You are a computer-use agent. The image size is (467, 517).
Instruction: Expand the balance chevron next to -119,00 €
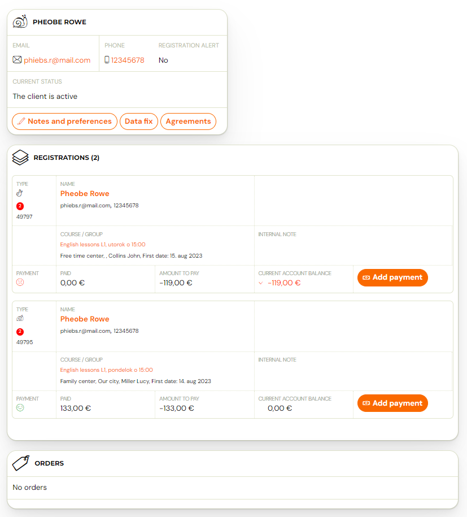tap(261, 283)
